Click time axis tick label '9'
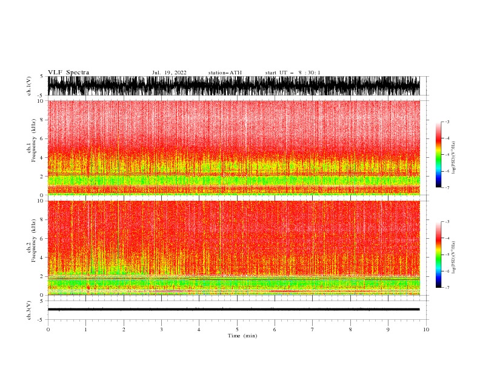Image resolution: width=480 pixels, height=370 pixels. pyautogui.click(x=388, y=329)
